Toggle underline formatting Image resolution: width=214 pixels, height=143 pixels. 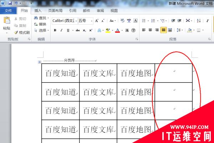click(68, 30)
